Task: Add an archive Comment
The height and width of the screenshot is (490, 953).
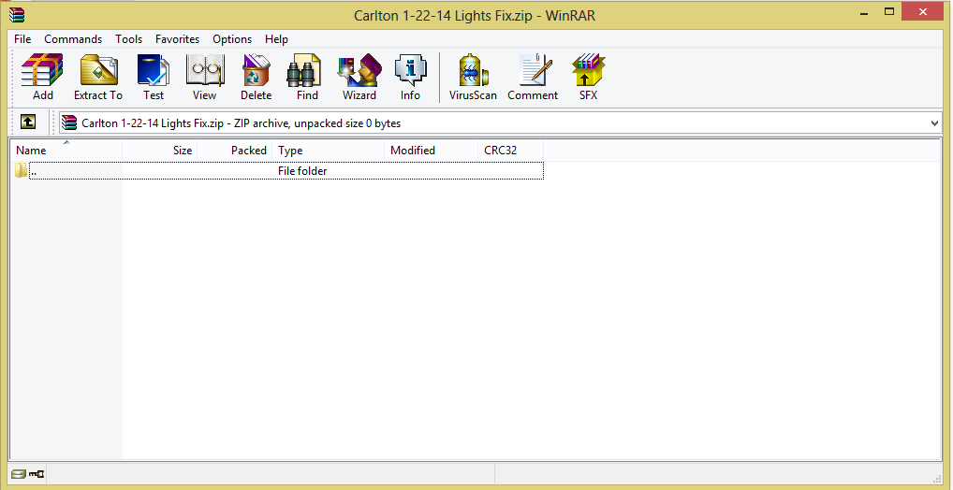Action: pos(533,77)
